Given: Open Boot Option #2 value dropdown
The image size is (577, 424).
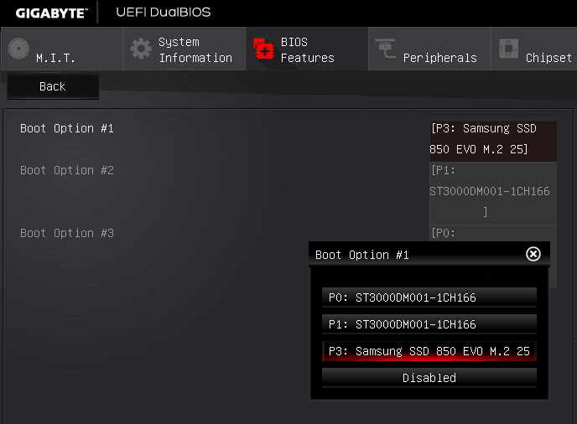Looking at the screenshot, I should point(493,194).
